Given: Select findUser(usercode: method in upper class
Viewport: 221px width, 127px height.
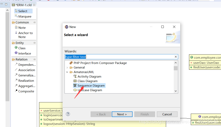Looking at the screenshot, I should click(x=206, y=67).
